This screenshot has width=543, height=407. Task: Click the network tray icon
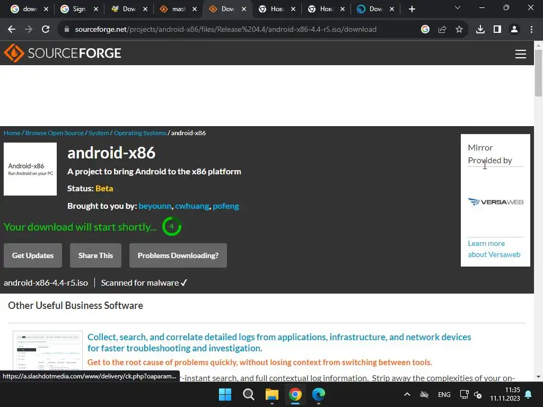(x=464, y=394)
